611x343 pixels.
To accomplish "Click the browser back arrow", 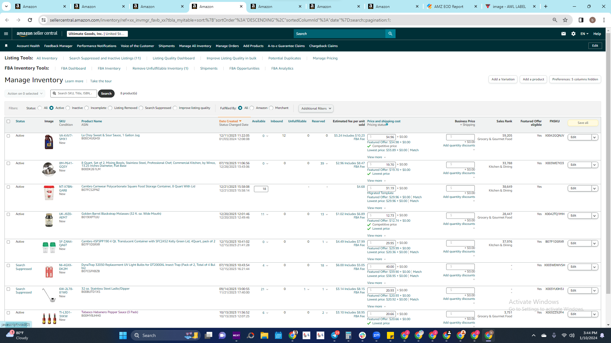I will tap(7, 20).
